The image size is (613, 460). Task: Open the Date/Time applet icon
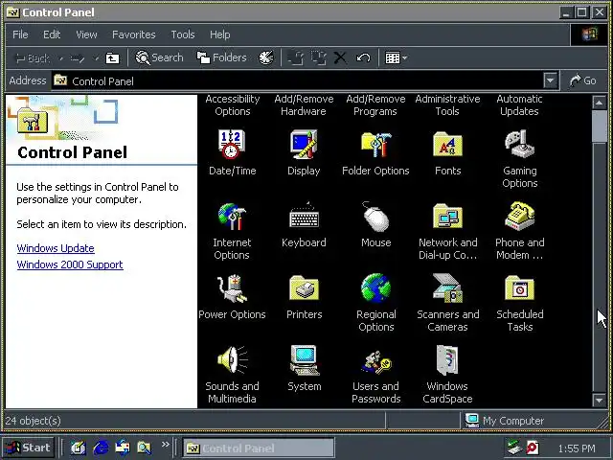(x=232, y=145)
